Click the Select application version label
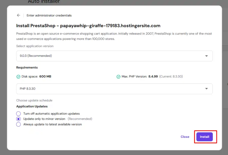The width and height of the screenshot is (228, 155). pos(35,46)
